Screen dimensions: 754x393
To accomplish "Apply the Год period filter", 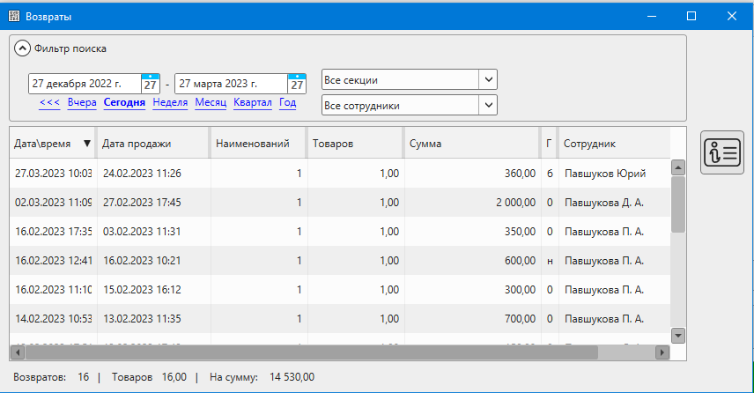I will 287,102.
